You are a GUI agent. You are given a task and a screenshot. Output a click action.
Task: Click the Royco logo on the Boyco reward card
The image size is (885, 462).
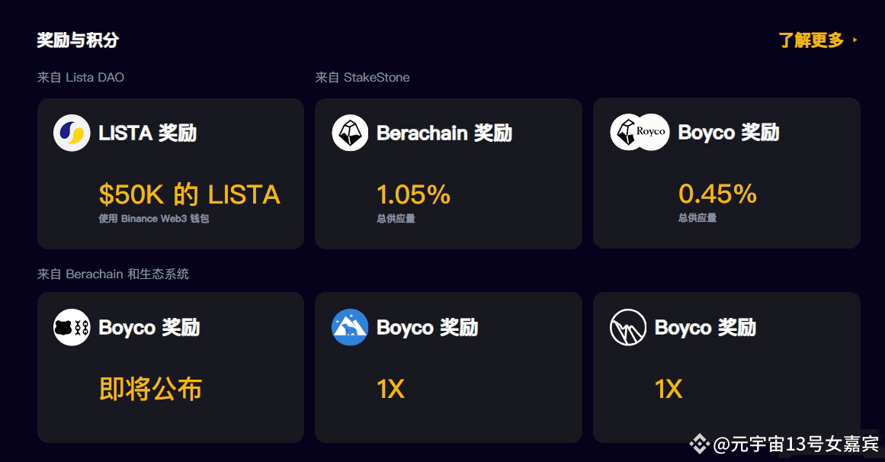pyautogui.click(x=651, y=132)
